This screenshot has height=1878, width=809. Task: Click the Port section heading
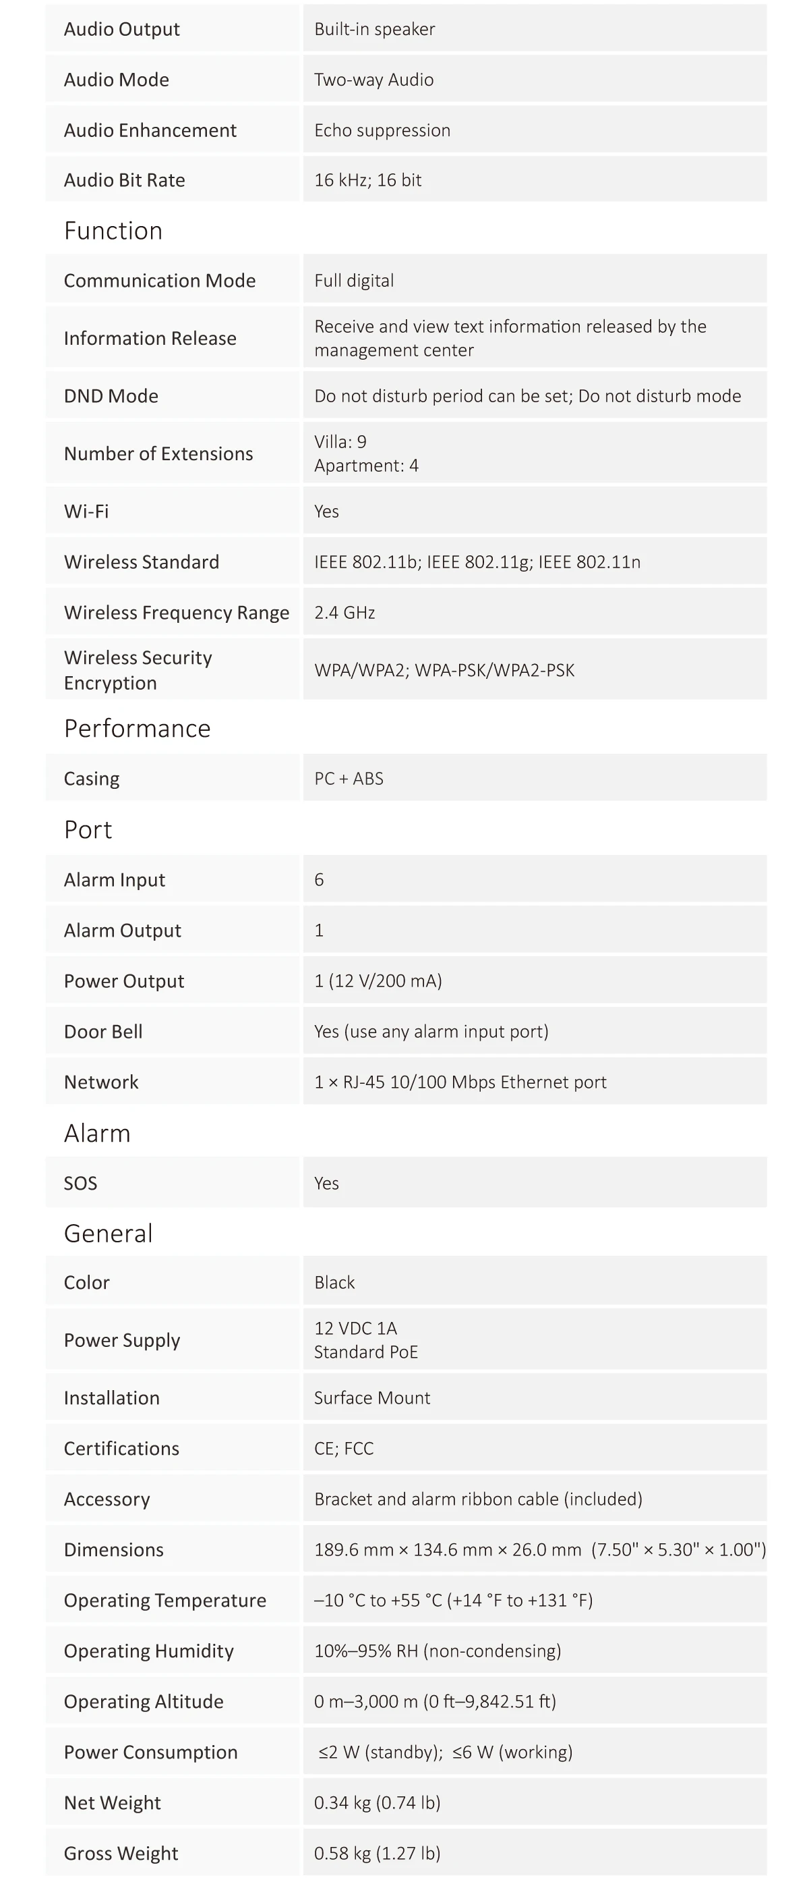pos(88,829)
